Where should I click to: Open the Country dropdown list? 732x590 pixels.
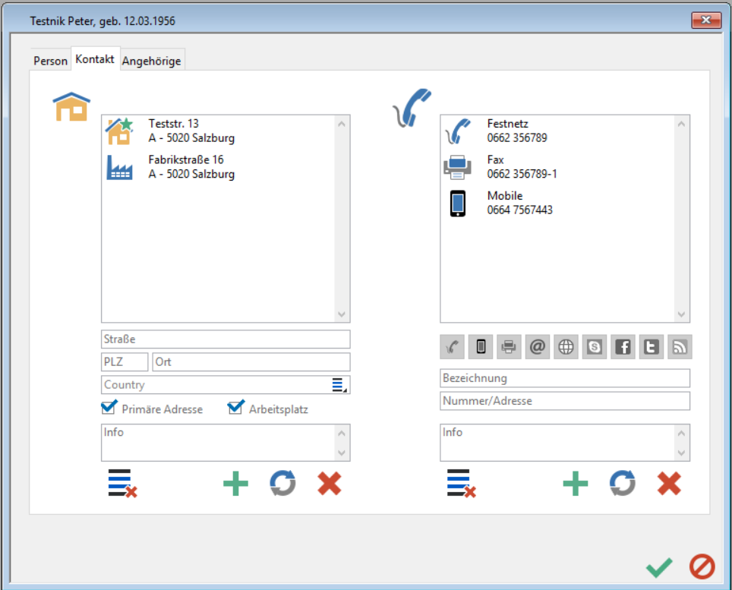pyautogui.click(x=339, y=385)
